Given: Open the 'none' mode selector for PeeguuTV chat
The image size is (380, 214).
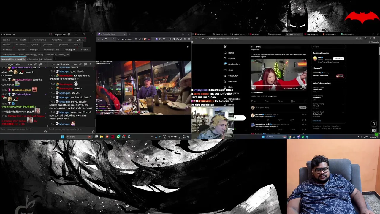Looking at the screenshot, I should click(30, 64).
